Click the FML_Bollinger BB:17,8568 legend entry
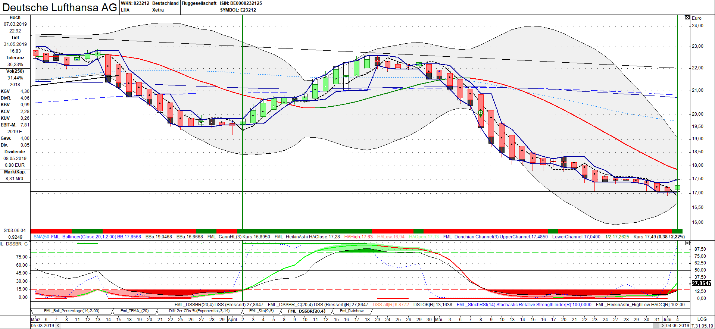 96,236
